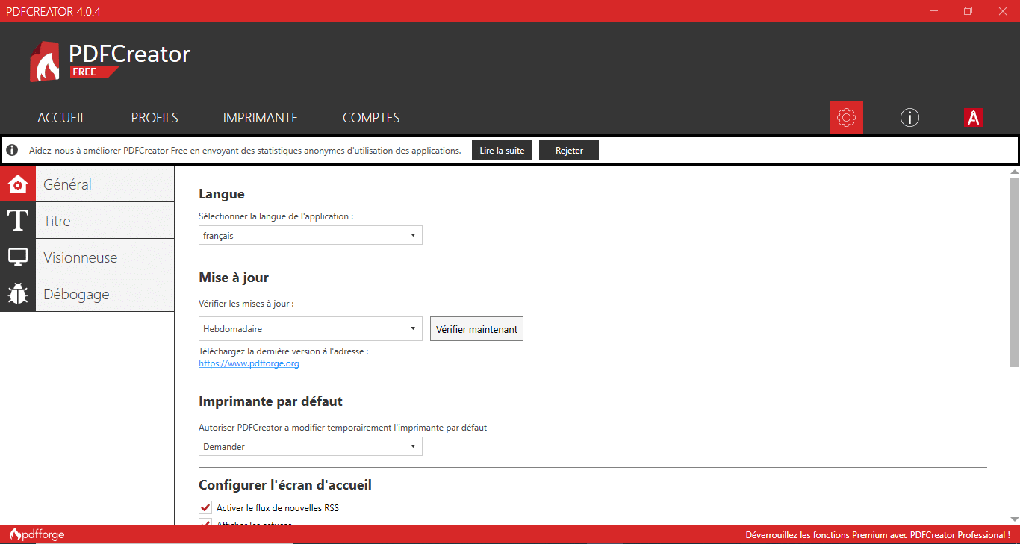This screenshot has height=544, width=1020.
Task: Open the Hebdomadaire update frequency dropdown
Action: tap(311, 328)
